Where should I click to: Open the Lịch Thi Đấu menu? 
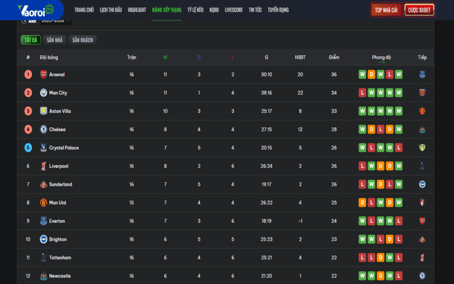click(111, 10)
